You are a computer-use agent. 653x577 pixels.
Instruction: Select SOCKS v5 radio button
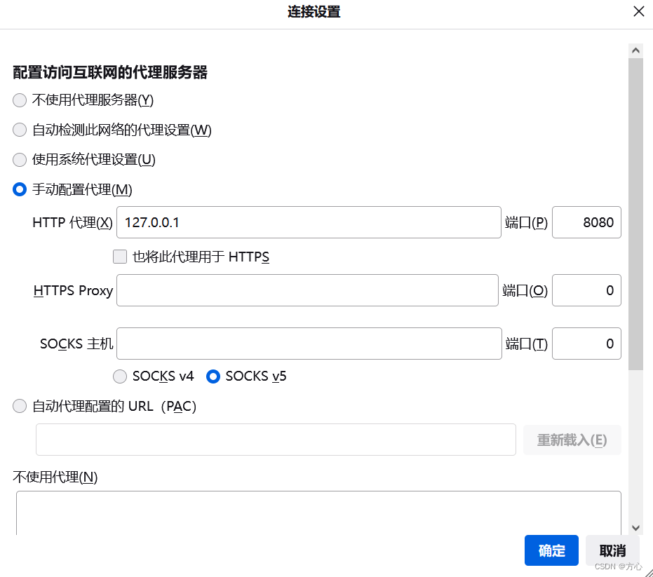pos(213,376)
